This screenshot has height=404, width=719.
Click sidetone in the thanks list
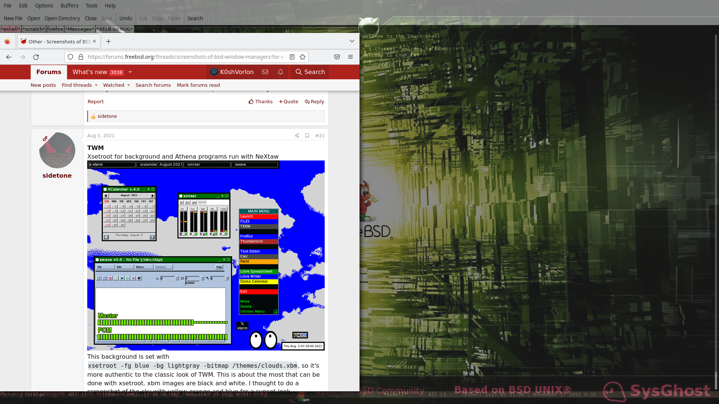coord(107,116)
